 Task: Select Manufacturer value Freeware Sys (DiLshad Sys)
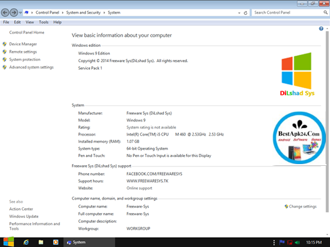pyautogui.click(x=149, y=113)
